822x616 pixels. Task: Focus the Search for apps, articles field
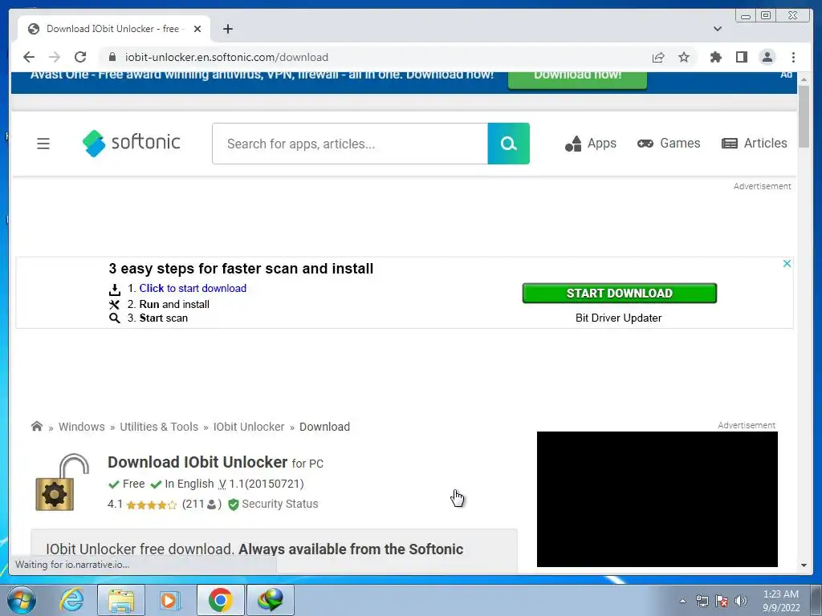(x=350, y=144)
